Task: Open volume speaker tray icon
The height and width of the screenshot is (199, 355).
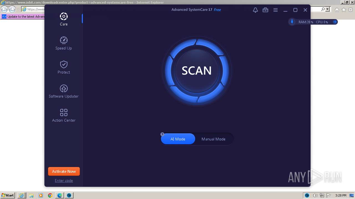Action: point(315,195)
